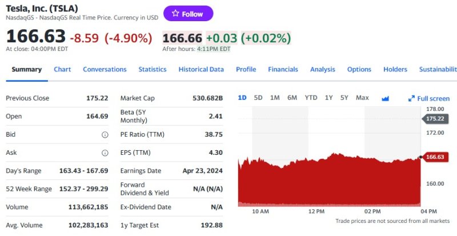Click the mountain chart type icon
The image size is (457, 236).
pos(385,98)
